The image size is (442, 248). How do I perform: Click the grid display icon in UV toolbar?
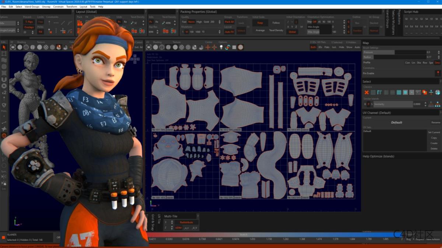pyautogui.click(x=234, y=47)
